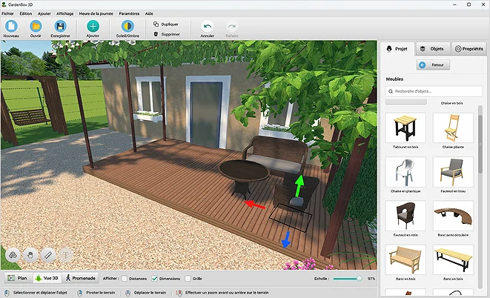Select the text T tool in viewport
490x298 pixels.
click(66, 255)
